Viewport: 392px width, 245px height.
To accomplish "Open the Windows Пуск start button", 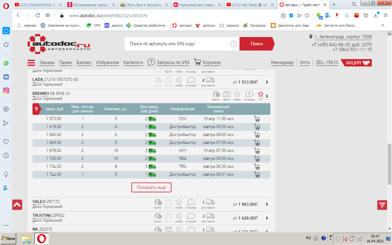I will tap(9, 238).
